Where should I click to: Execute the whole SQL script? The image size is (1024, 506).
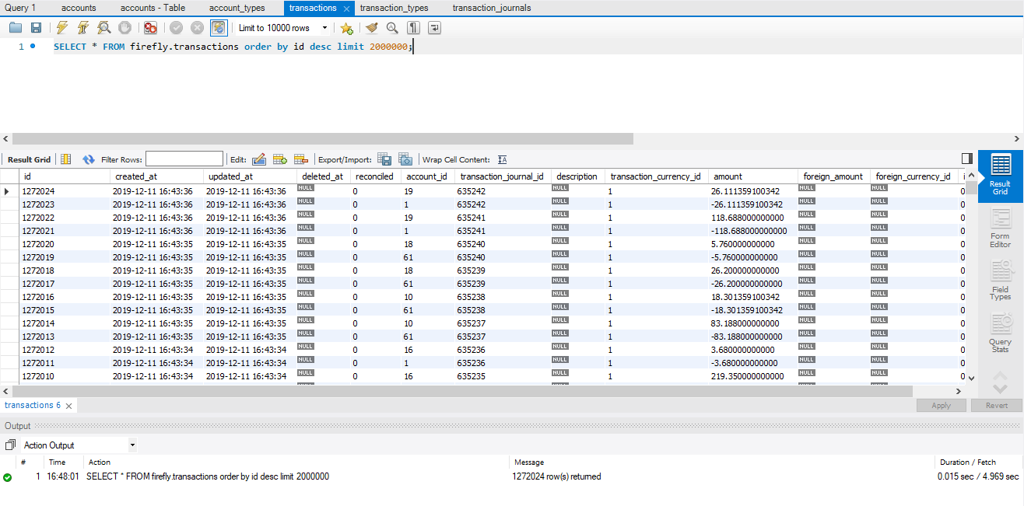pos(62,28)
